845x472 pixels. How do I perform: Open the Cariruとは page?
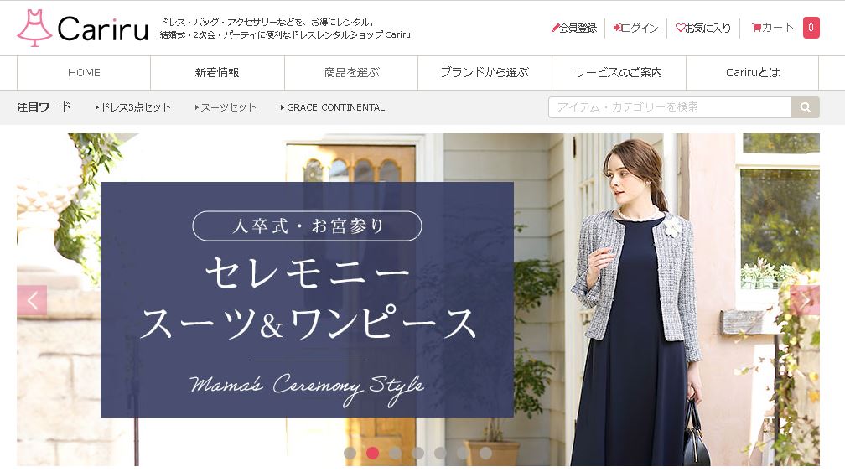coord(752,73)
